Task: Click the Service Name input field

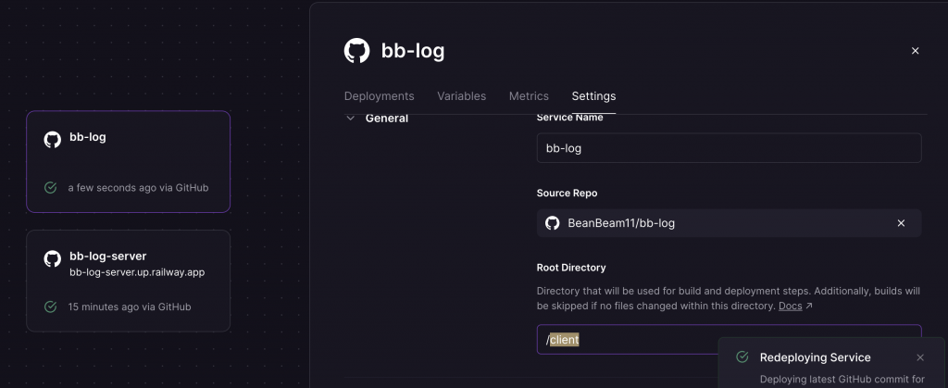Action: point(729,148)
